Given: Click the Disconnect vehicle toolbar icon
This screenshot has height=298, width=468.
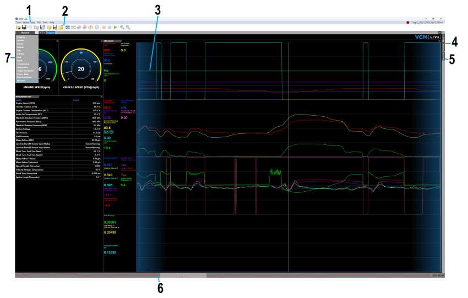Looking at the screenshot, I should (x=73, y=27).
